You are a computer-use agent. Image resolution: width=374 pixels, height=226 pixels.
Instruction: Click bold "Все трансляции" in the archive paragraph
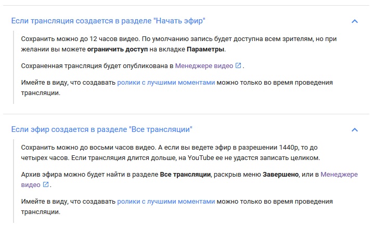pos(185,175)
